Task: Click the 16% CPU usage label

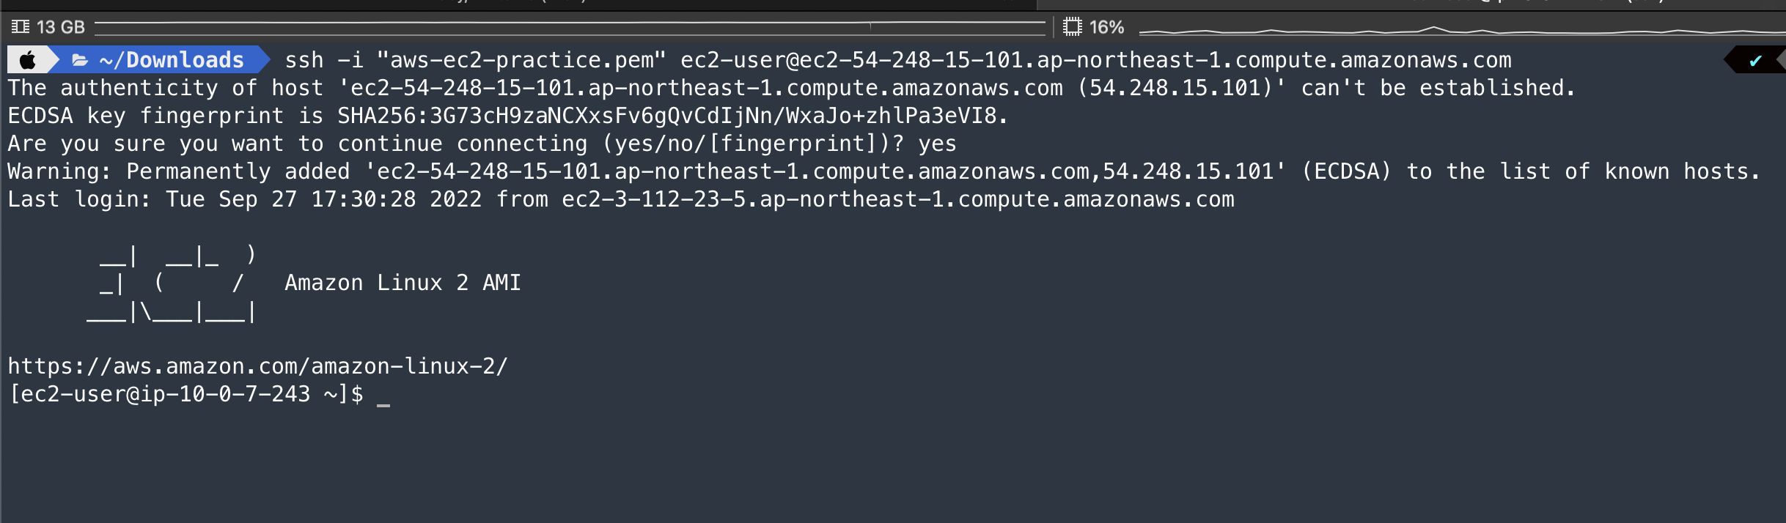Action: click(x=1106, y=27)
